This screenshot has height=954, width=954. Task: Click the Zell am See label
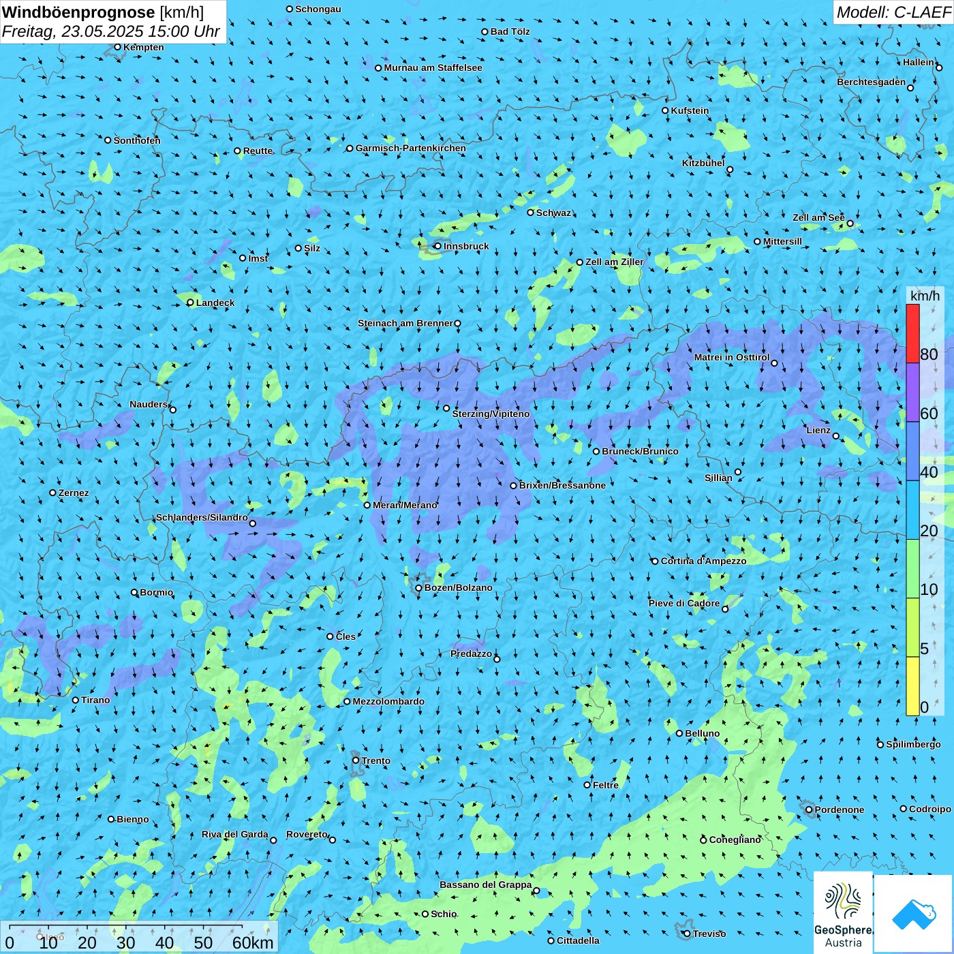(x=818, y=217)
